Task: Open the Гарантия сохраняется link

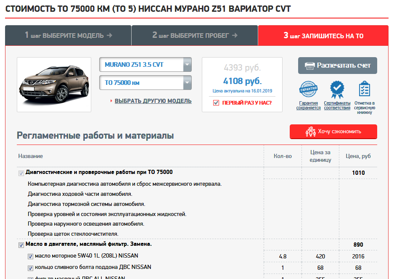Action: pos(308,105)
